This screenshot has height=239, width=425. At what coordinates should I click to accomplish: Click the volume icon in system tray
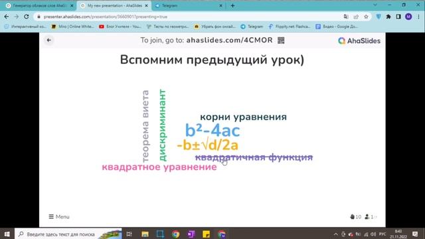click(x=373, y=234)
